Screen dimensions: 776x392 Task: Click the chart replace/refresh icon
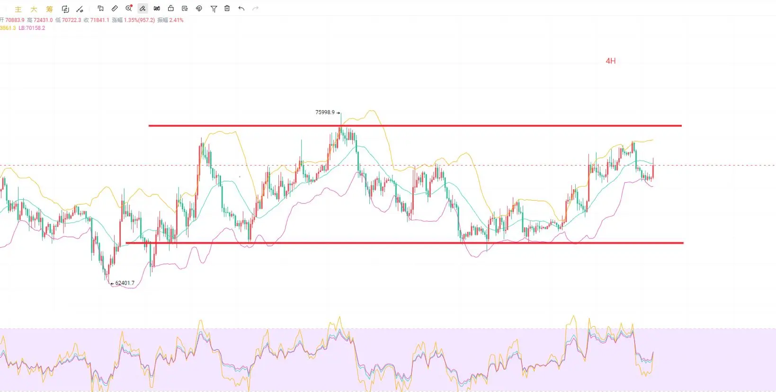(65, 9)
